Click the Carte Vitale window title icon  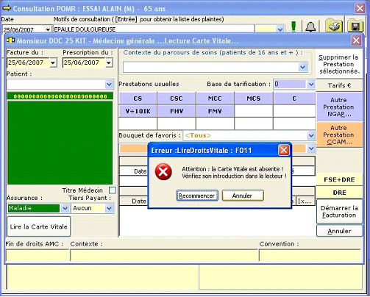pyautogui.click(x=10, y=40)
